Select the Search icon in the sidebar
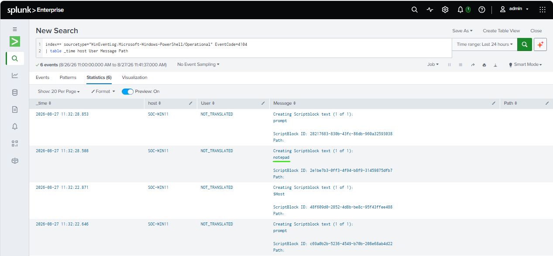 [15, 58]
